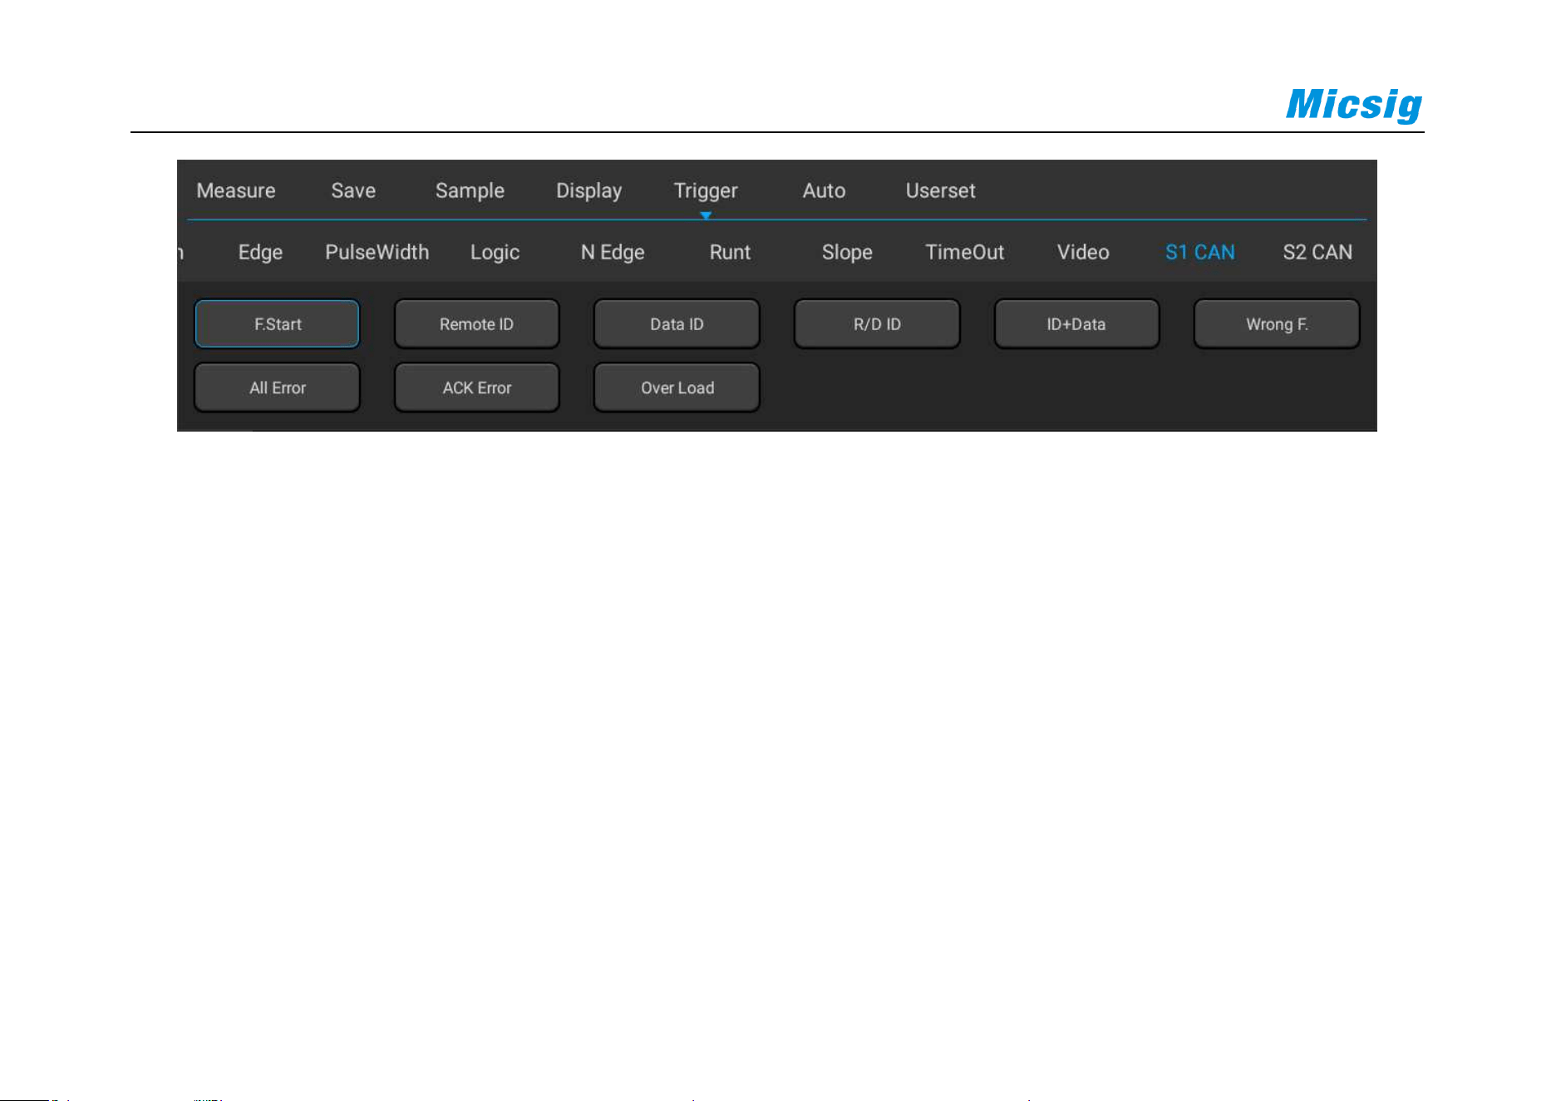This screenshot has width=1556, height=1101.
Task: Click the Micsig logo
Action: point(1354,105)
